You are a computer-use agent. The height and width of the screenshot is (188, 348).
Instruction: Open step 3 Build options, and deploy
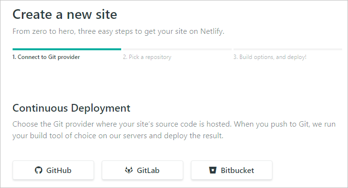pyautogui.click(x=270, y=57)
